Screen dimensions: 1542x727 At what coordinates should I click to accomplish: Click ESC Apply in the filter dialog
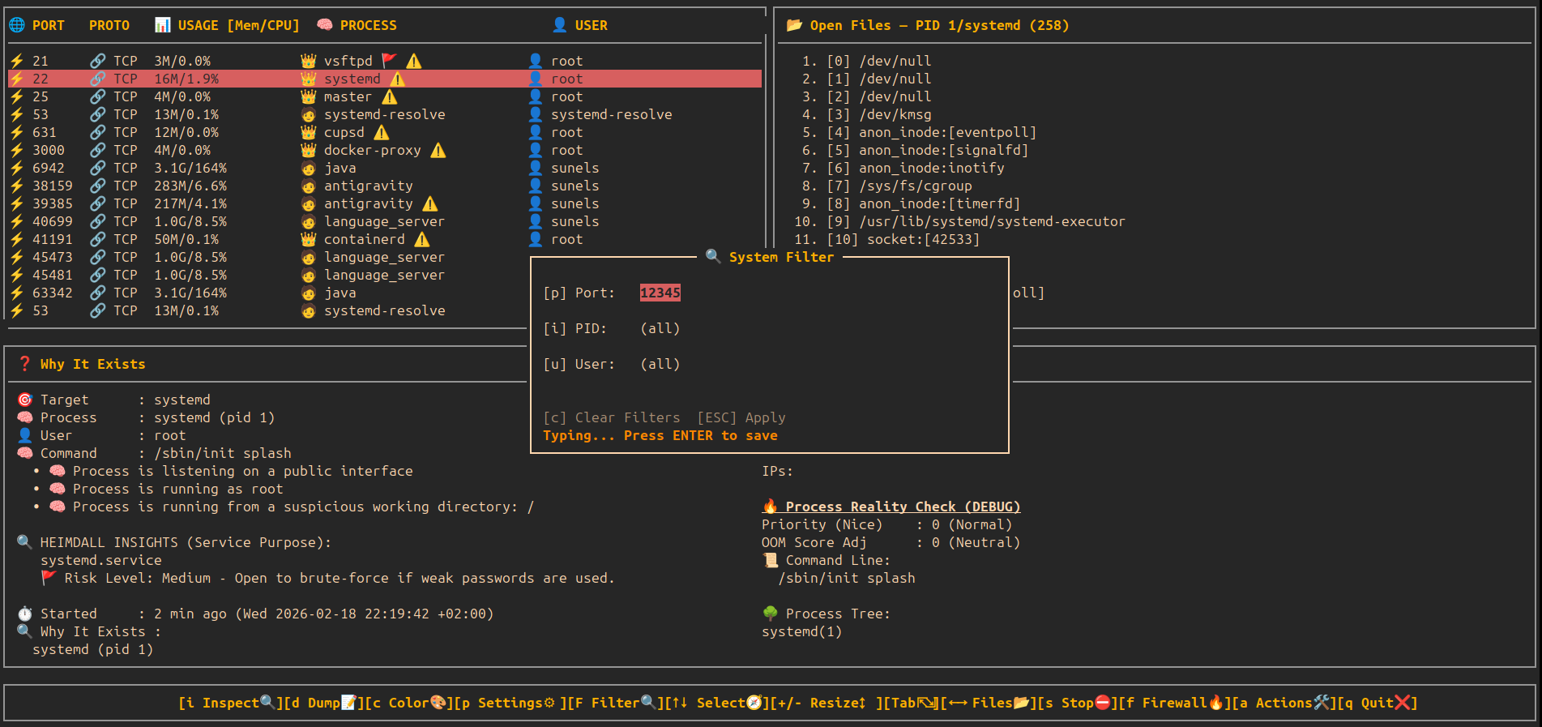pyautogui.click(x=741, y=417)
